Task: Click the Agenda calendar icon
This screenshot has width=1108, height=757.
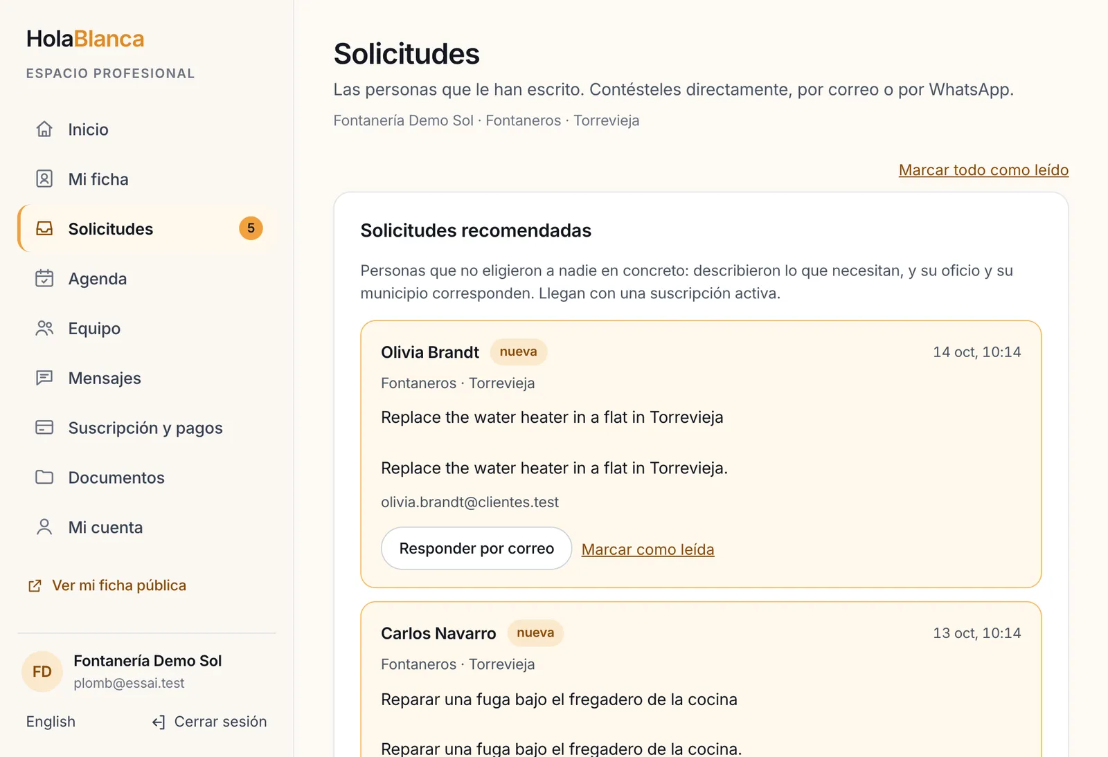Action: pyautogui.click(x=44, y=279)
